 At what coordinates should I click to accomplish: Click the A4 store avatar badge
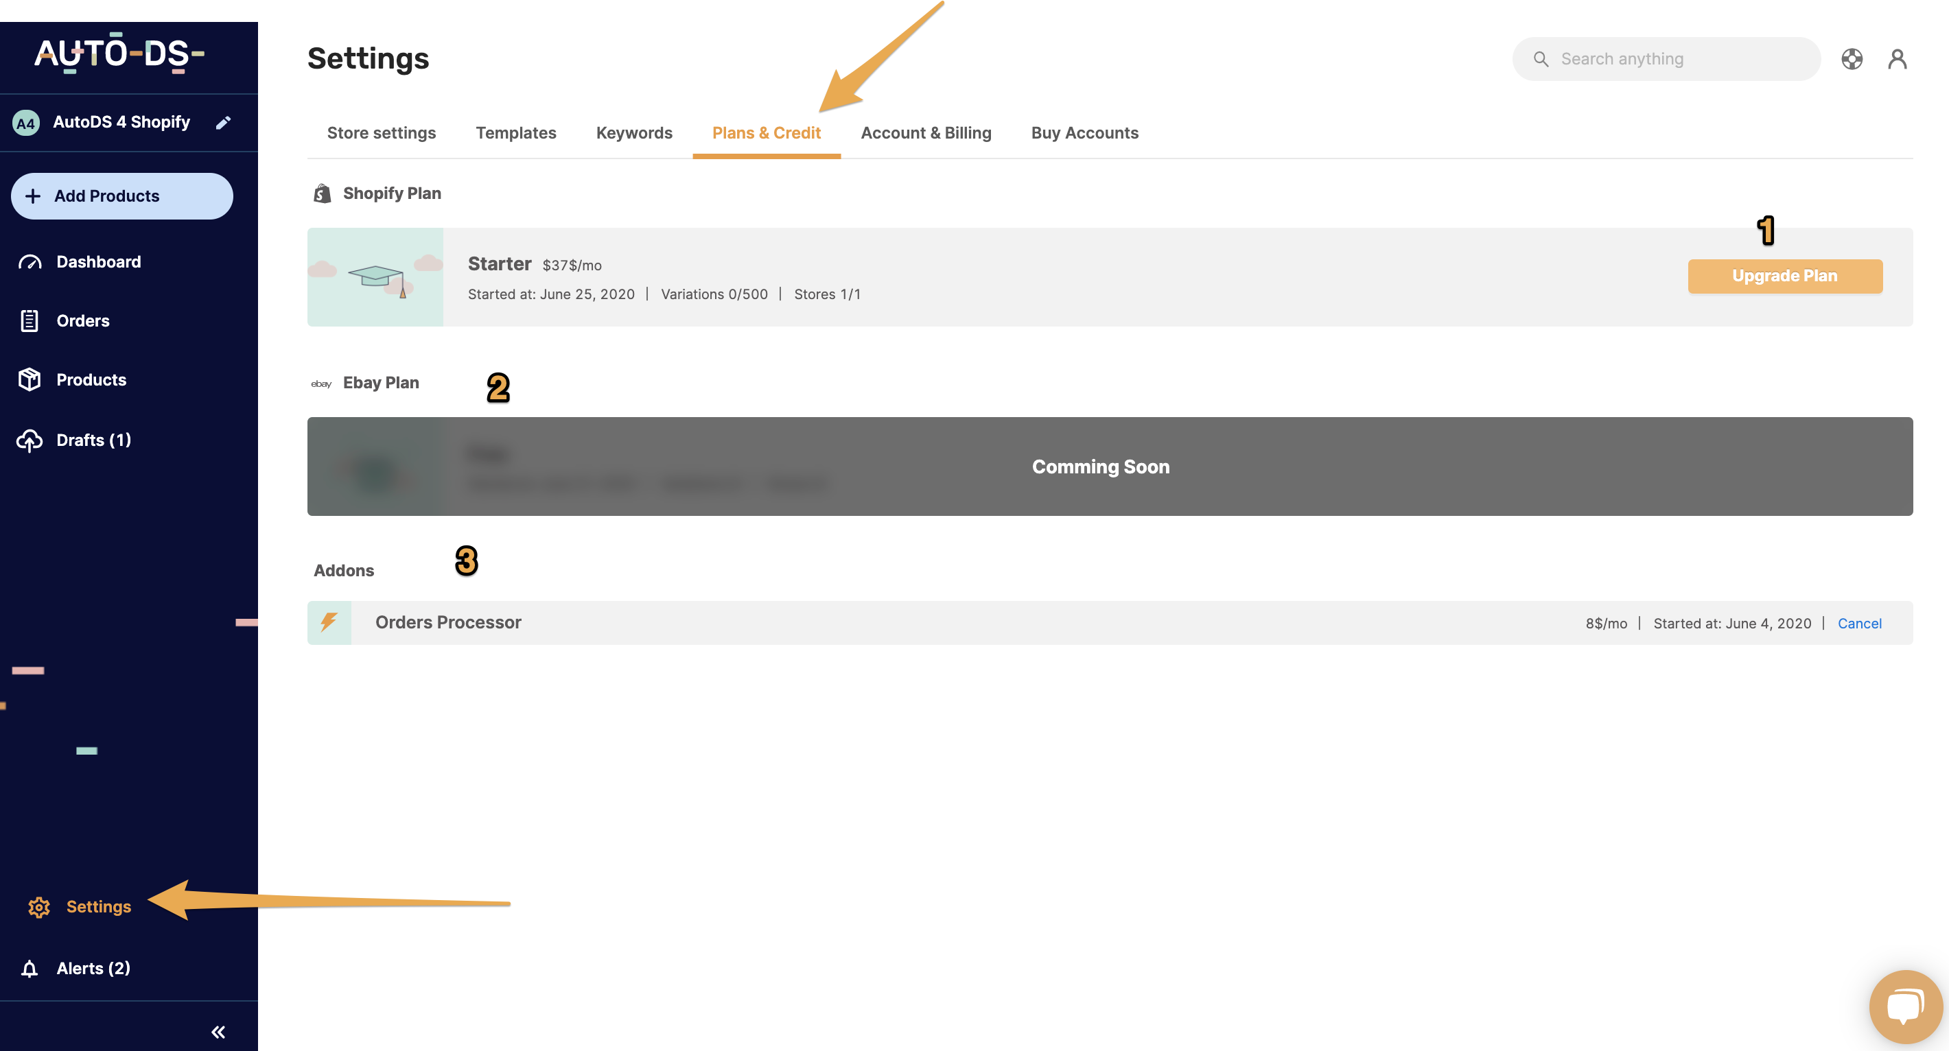(x=27, y=123)
